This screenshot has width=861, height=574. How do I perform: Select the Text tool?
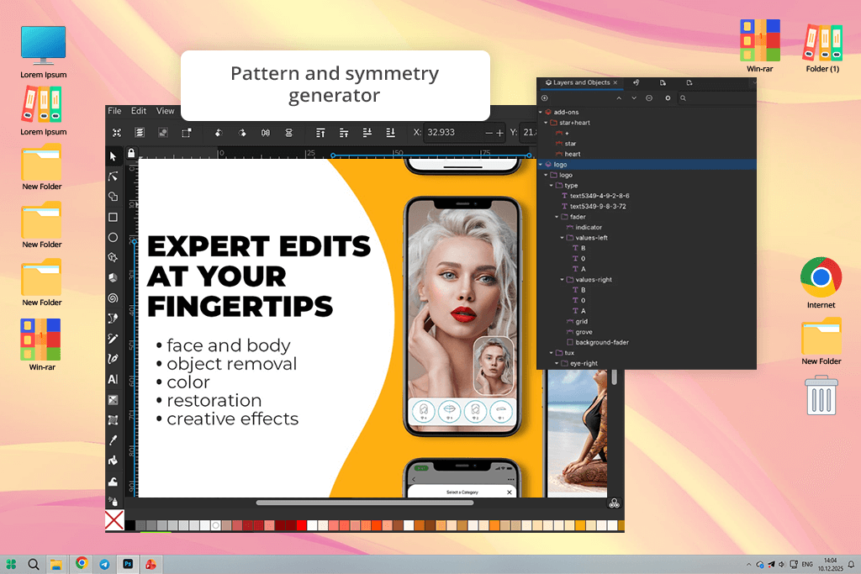tap(114, 379)
